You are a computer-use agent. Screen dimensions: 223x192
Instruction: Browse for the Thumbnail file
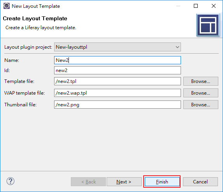click(x=201, y=105)
